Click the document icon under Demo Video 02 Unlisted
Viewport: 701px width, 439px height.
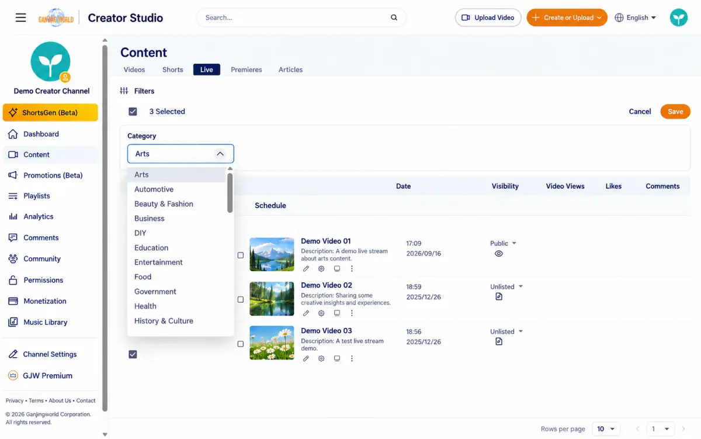tap(498, 297)
